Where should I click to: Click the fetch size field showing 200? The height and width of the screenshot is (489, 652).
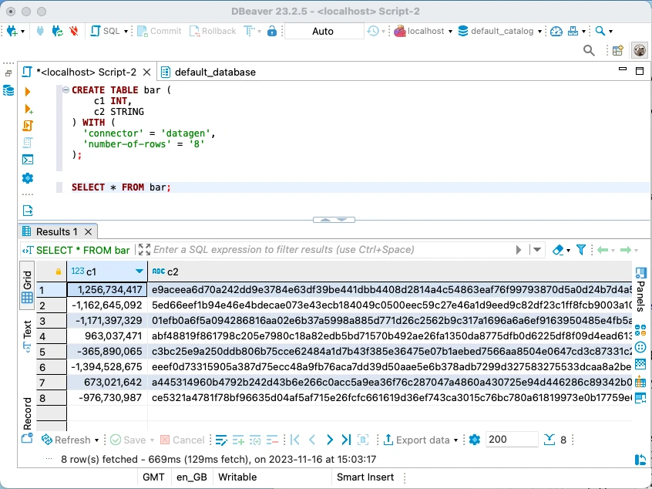click(510, 440)
